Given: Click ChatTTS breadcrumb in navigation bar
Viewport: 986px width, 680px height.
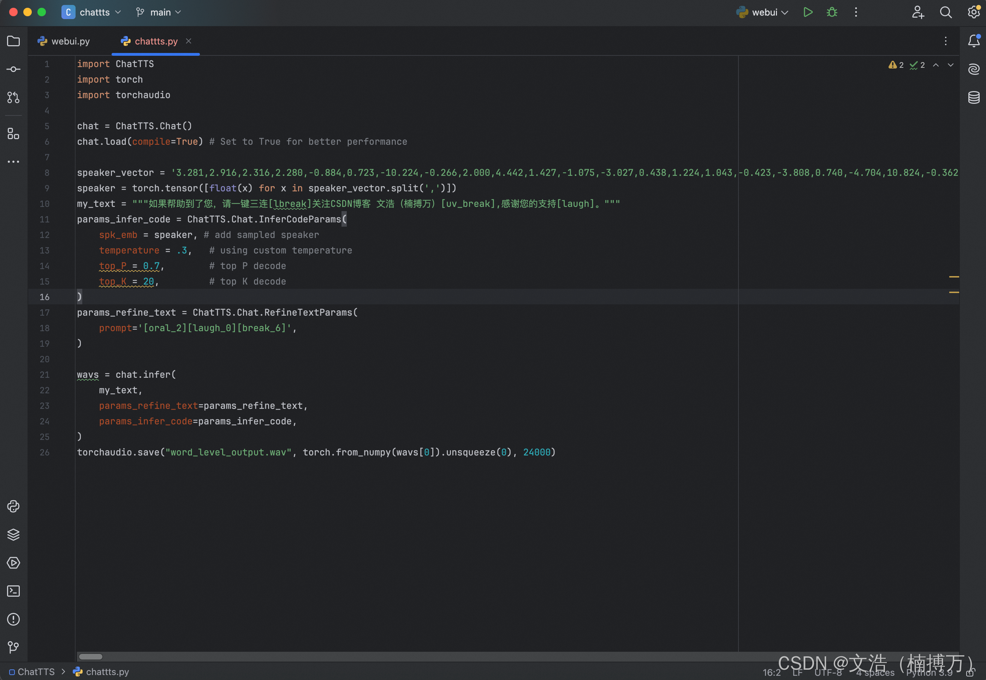Looking at the screenshot, I should 32,672.
